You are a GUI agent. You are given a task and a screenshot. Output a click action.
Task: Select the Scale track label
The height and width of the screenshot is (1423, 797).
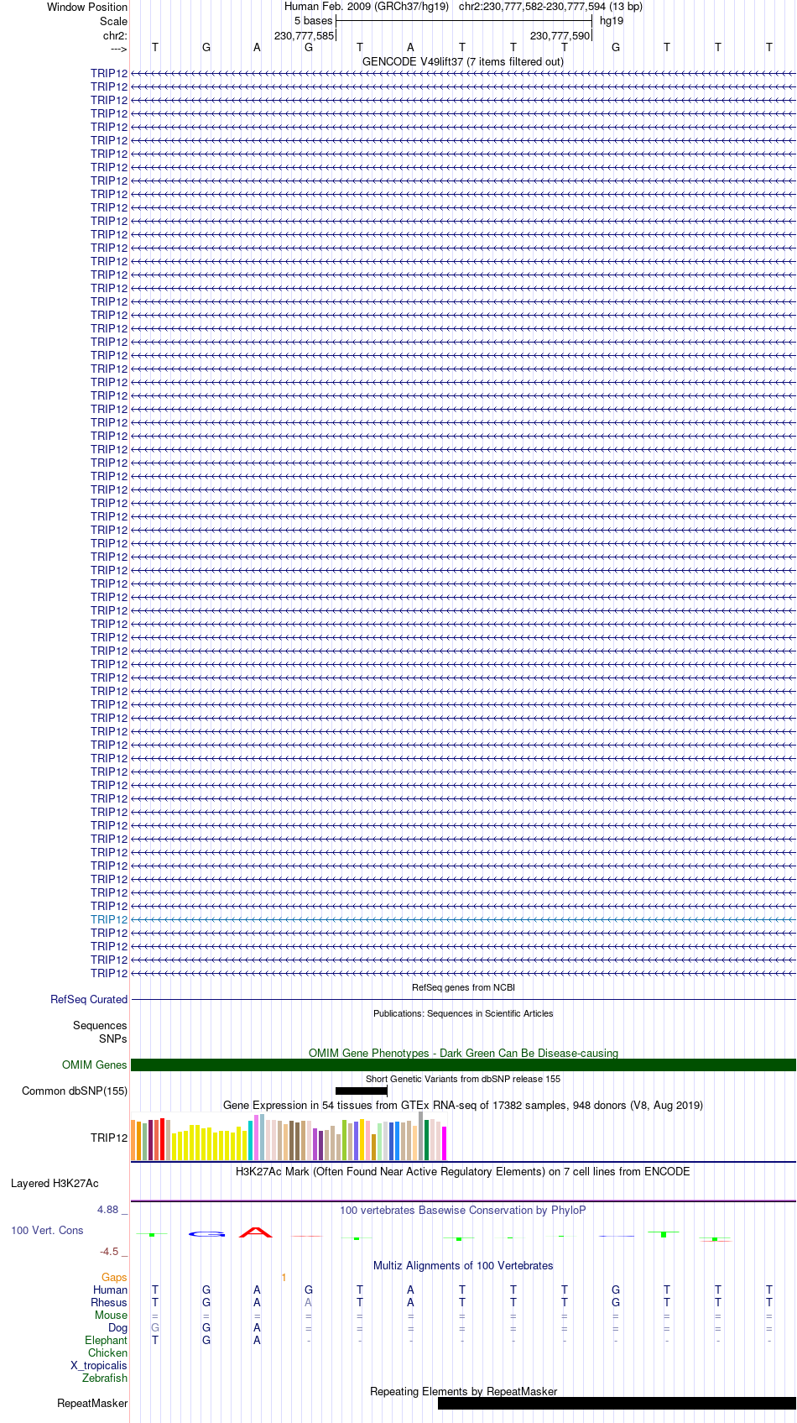(x=113, y=21)
